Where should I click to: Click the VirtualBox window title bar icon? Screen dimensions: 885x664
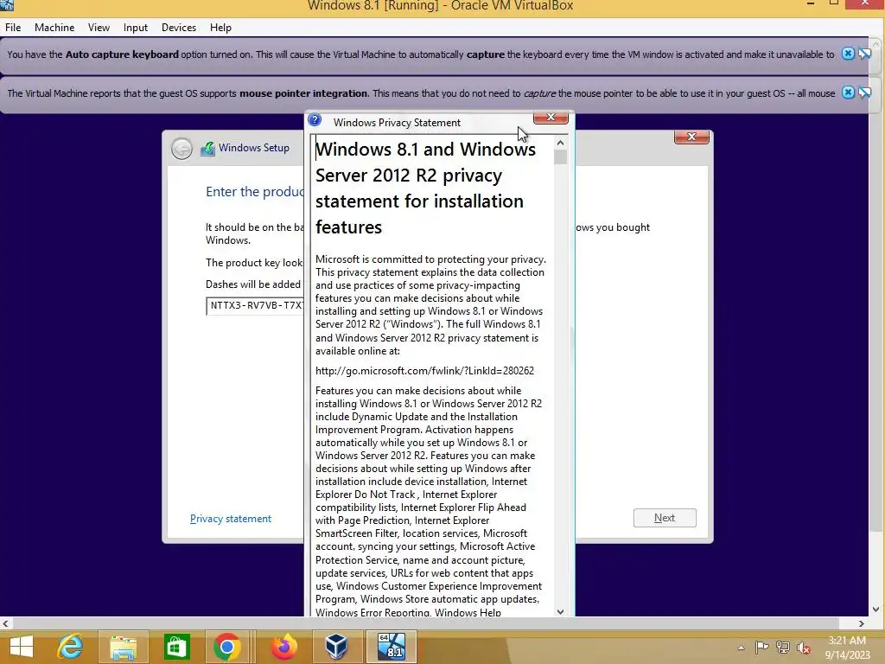pos(7,5)
